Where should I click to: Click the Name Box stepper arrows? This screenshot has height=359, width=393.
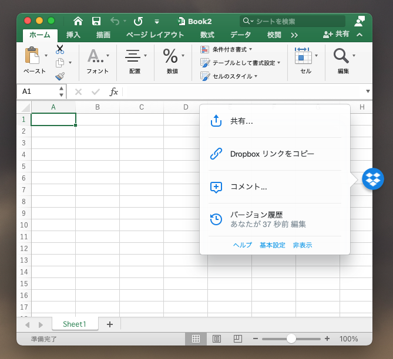[62, 92]
